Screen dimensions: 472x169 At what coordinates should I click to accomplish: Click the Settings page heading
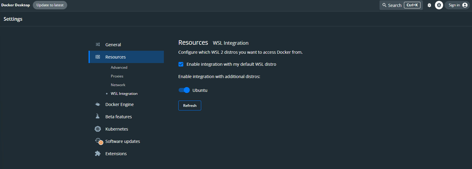pyautogui.click(x=13, y=19)
